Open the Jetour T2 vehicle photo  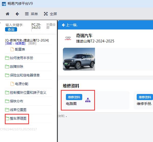(x=79, y=59)
